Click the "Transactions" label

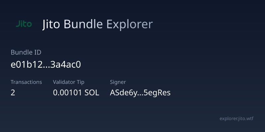coord(26,82)
